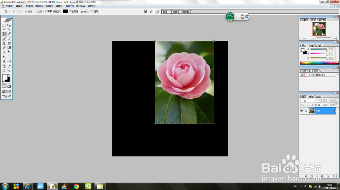Select the Slice tool
Viewport: 340px width, 190px height.
(9, 34)
